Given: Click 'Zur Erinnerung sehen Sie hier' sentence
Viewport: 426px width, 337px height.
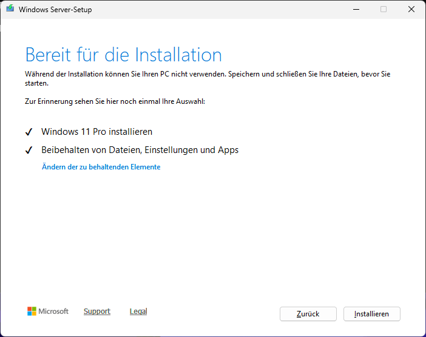Looking at the screenshot, I should point(115,101).
